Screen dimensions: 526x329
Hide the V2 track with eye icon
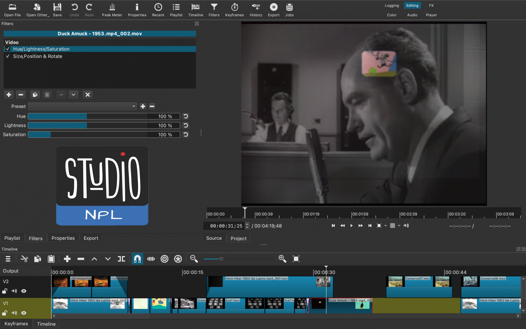click(24, 291)
